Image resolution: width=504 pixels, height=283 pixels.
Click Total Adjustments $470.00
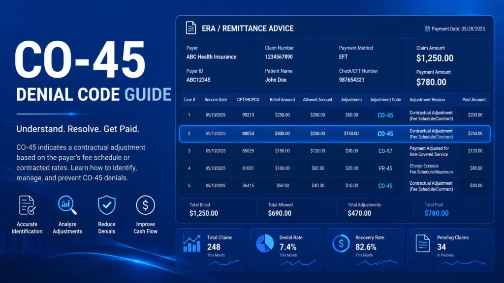359,213
